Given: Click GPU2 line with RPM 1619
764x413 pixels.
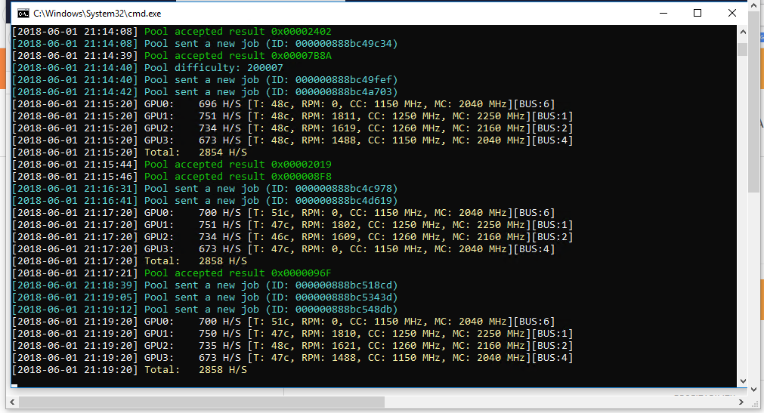Looking at the screenshot, I should tap(292, 128).
